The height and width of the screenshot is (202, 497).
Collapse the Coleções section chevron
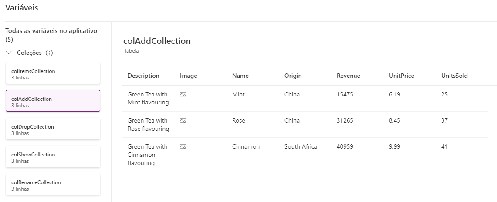point(9,53)
